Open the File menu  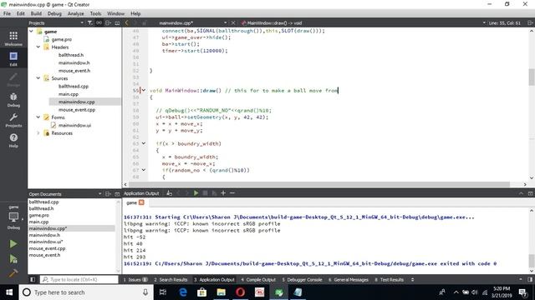(8, 13)
